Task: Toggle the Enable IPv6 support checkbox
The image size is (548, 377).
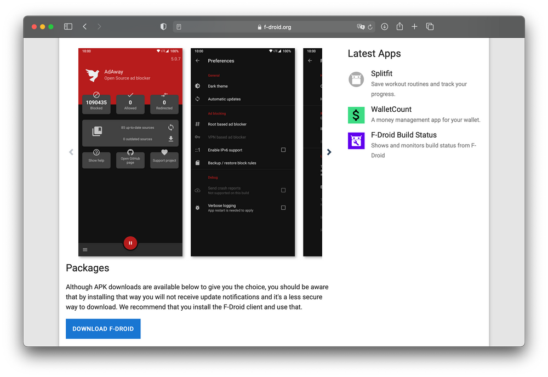Action: point(283,150)
